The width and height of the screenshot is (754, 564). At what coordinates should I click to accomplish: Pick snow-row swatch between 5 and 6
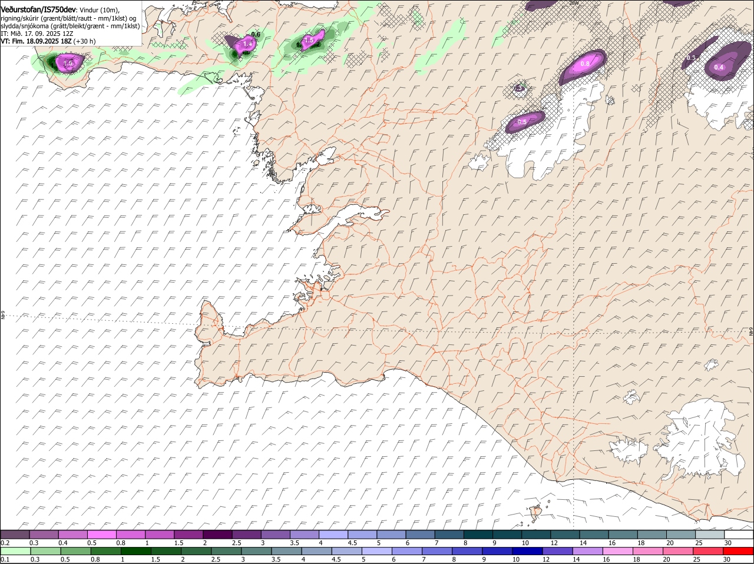coord(391,534)
